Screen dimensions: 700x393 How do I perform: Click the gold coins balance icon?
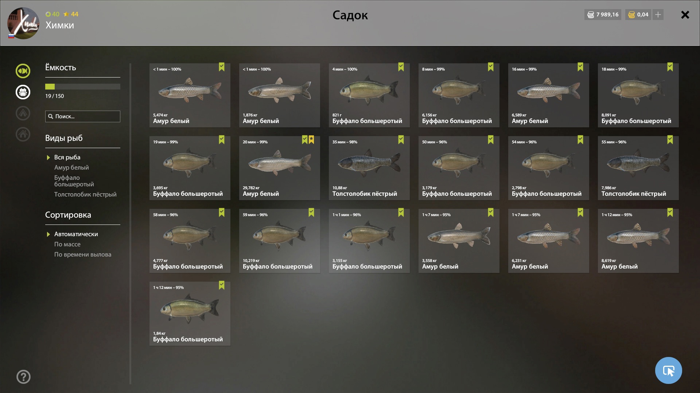pos(631,15)
